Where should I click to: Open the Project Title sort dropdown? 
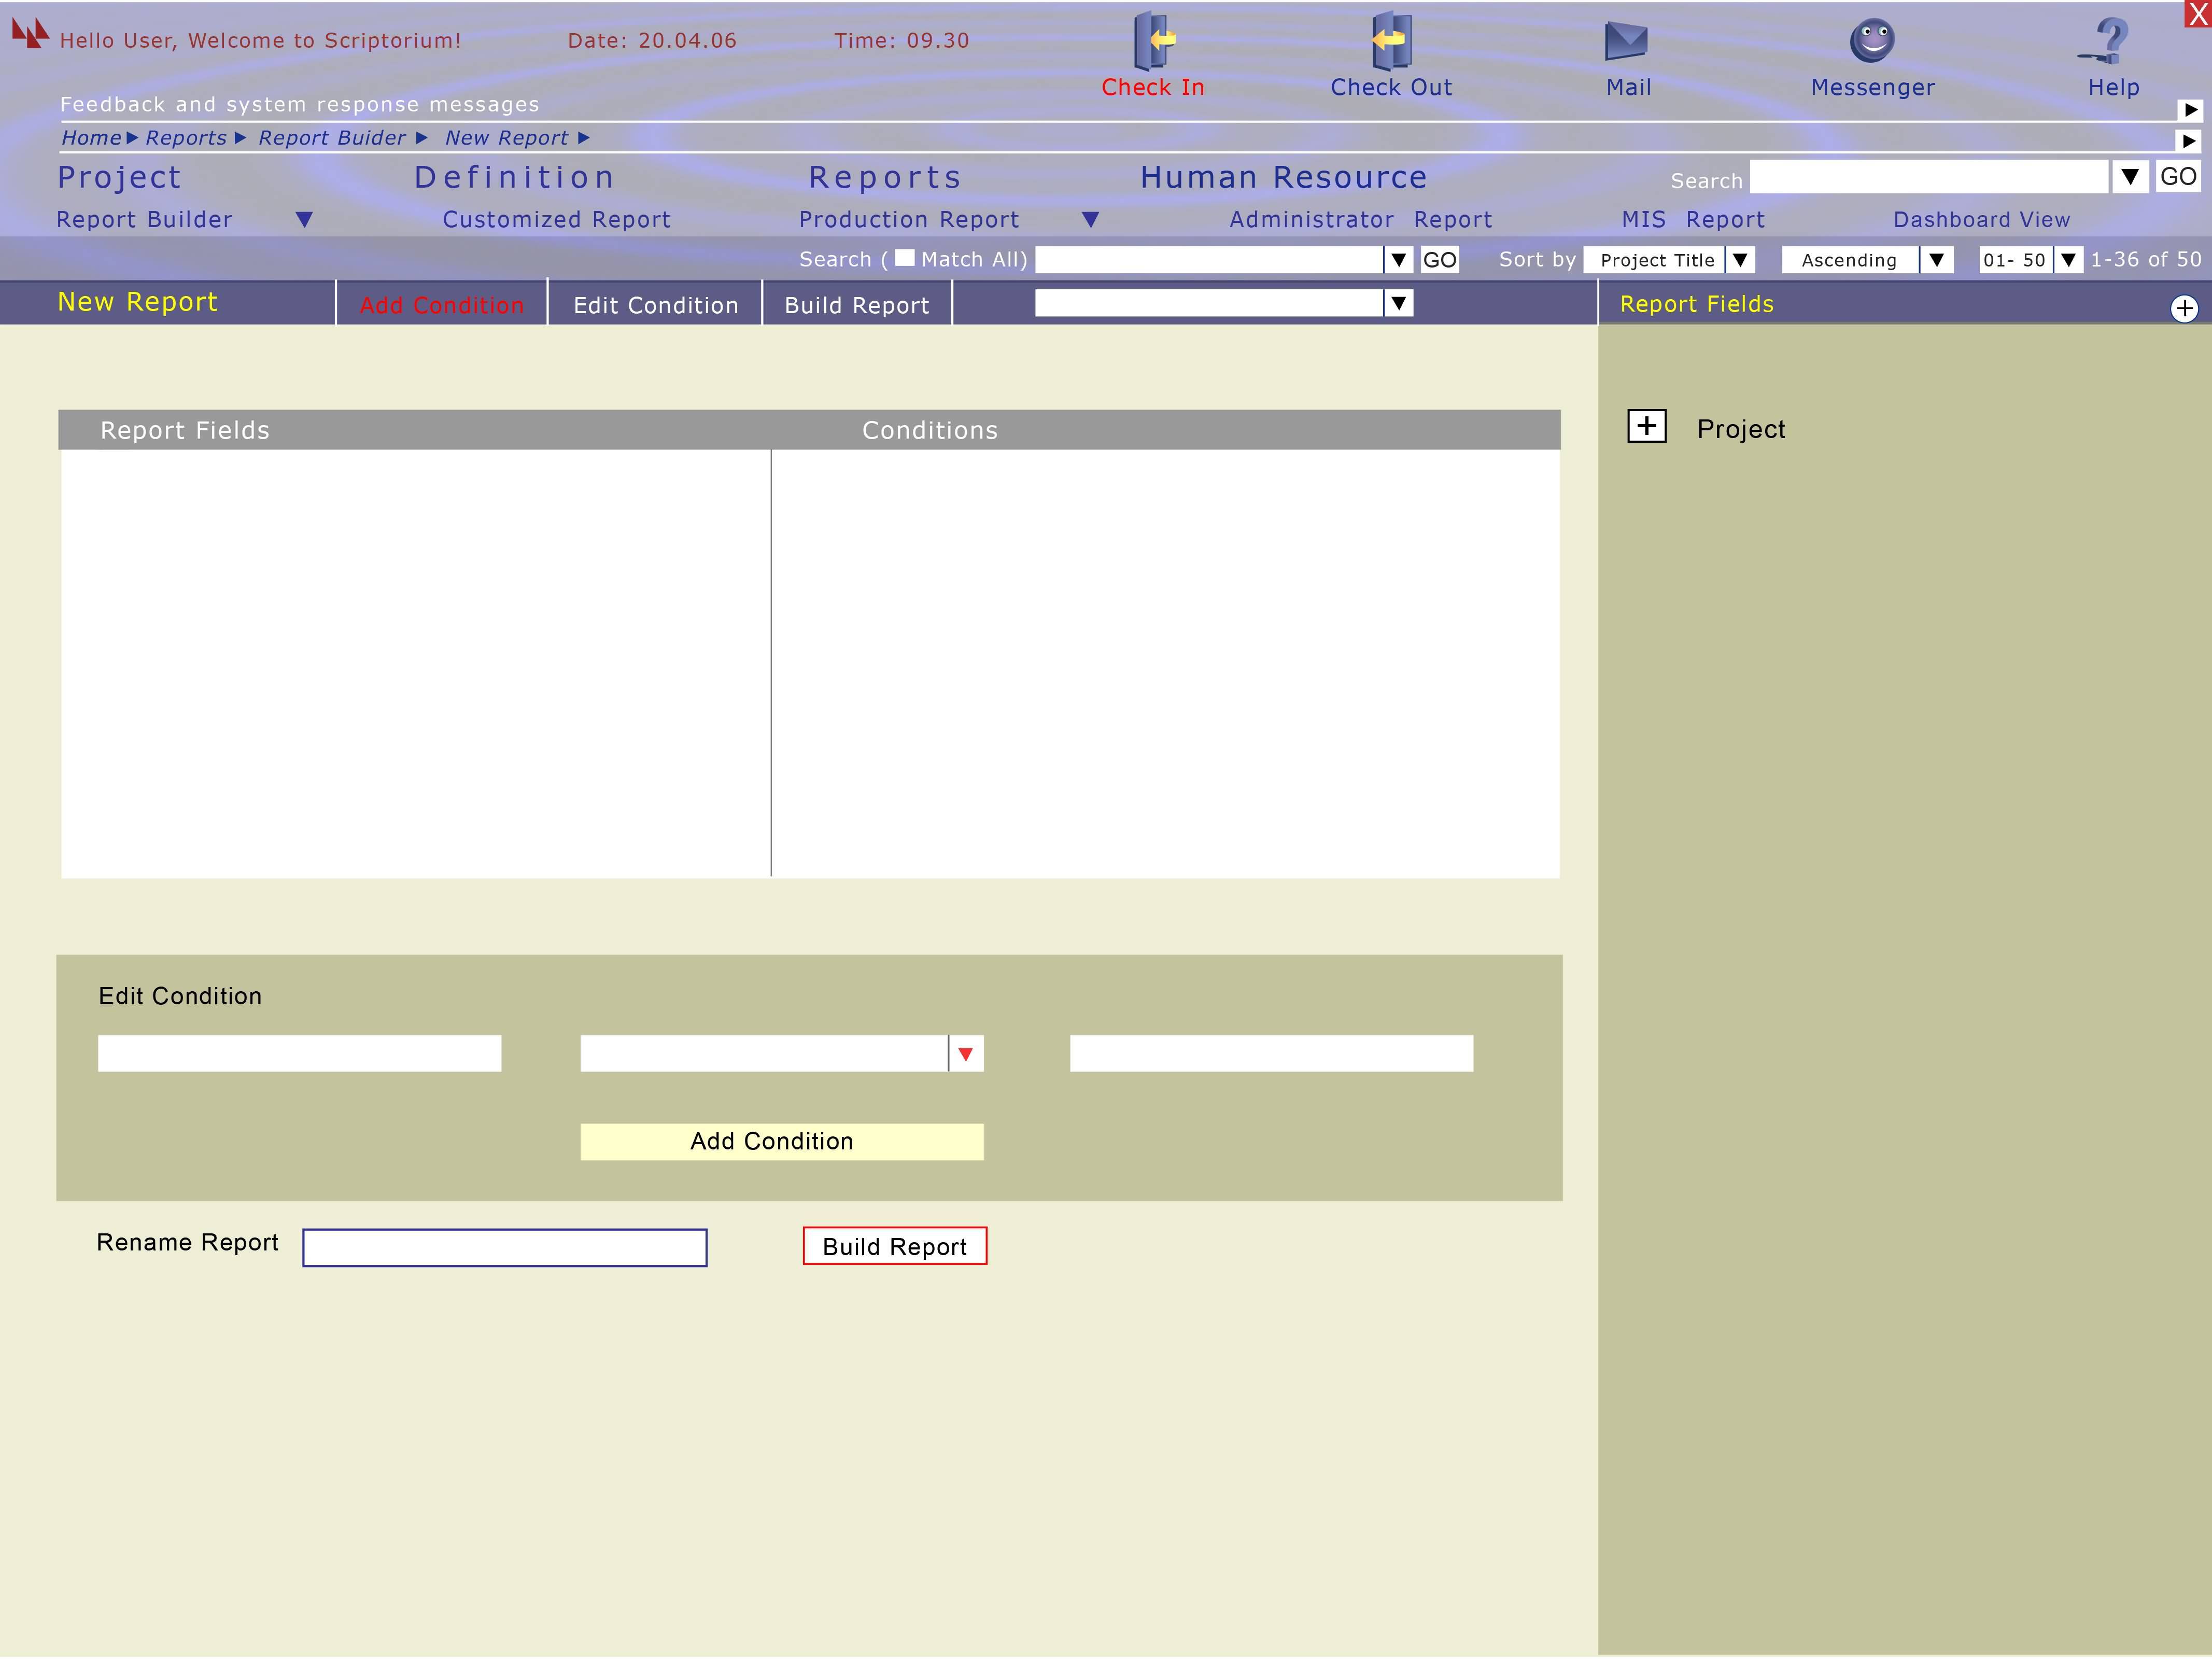pos(1740,260)
